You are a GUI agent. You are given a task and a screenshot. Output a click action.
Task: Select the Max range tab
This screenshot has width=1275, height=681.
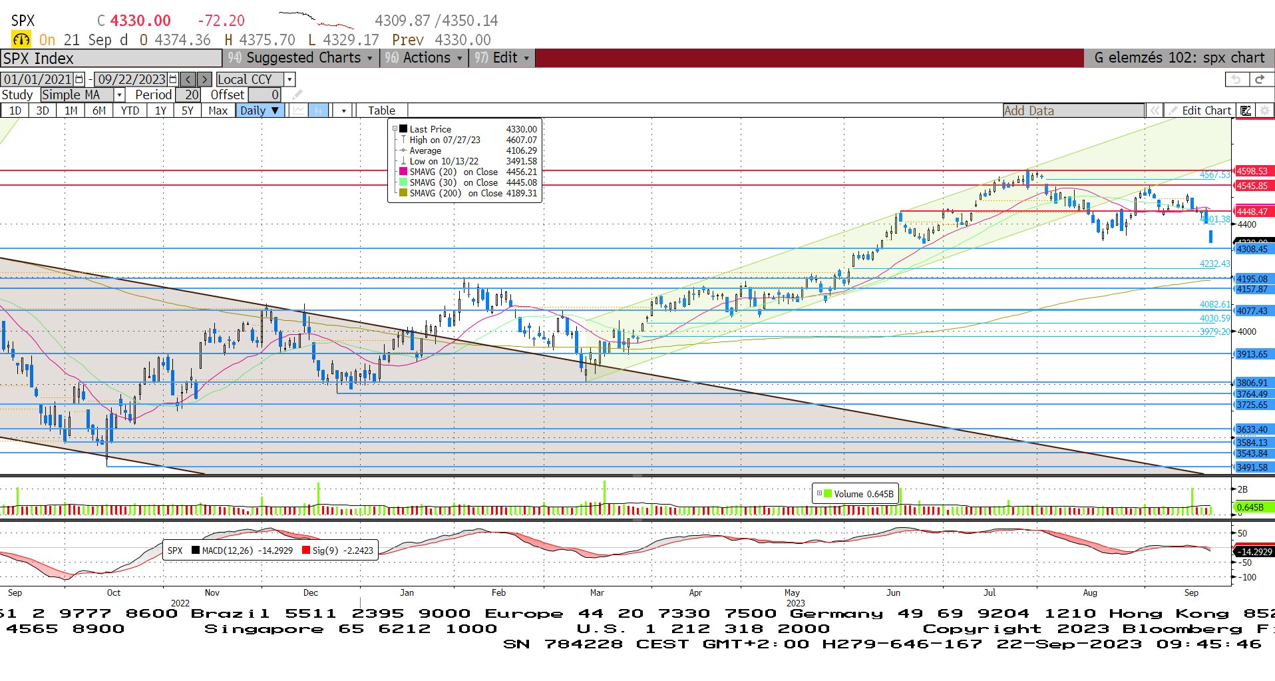point(218,111)
